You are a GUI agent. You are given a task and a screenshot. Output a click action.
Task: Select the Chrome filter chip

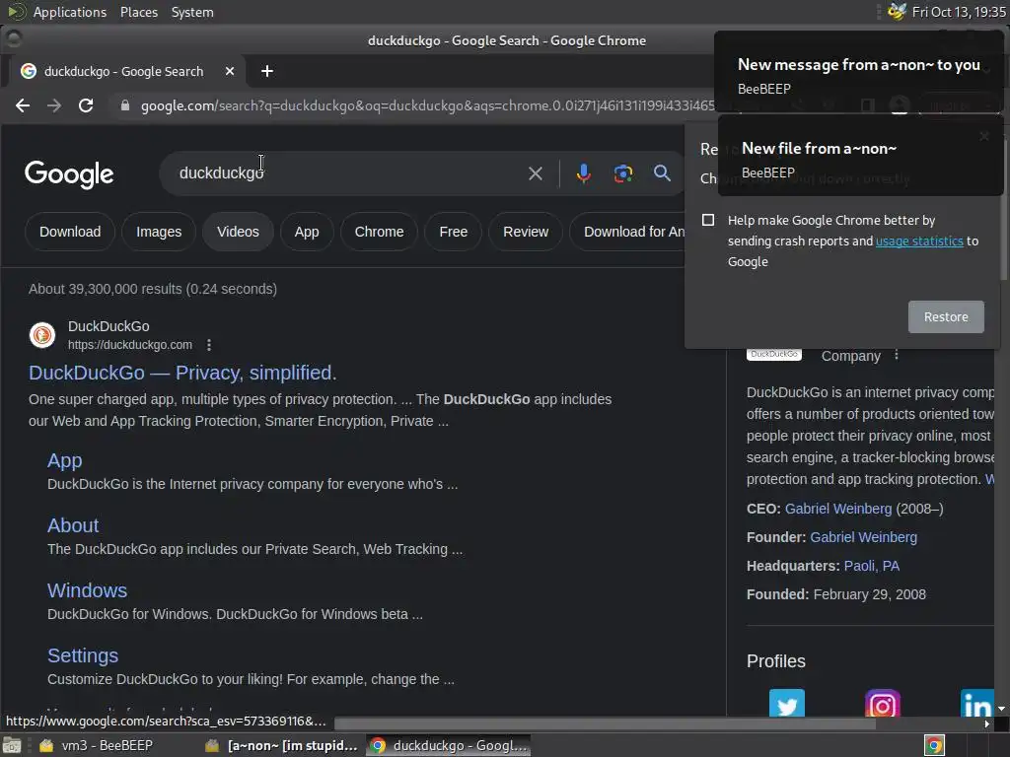coord(379,232)
